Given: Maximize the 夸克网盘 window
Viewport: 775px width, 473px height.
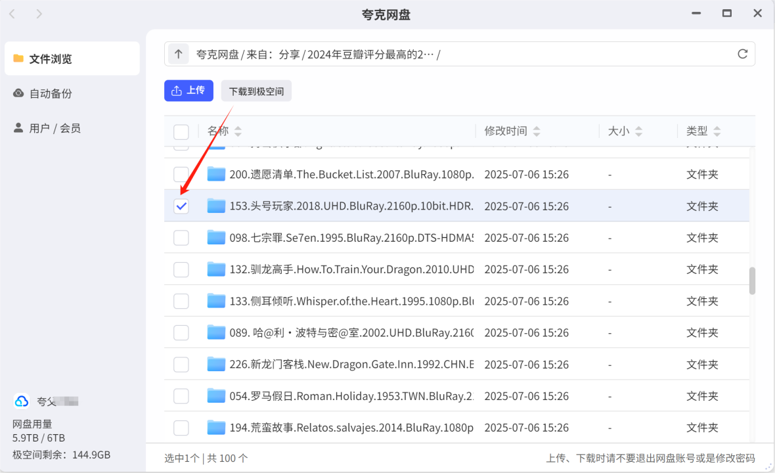Looking at the screenshot, I should click(x=726, y=13).
